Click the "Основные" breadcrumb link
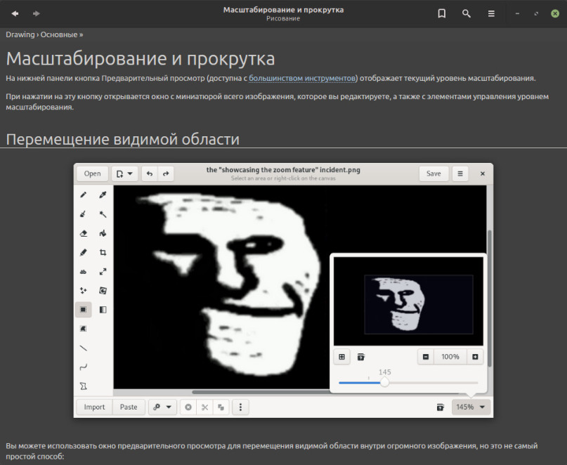 click(58, 34)
